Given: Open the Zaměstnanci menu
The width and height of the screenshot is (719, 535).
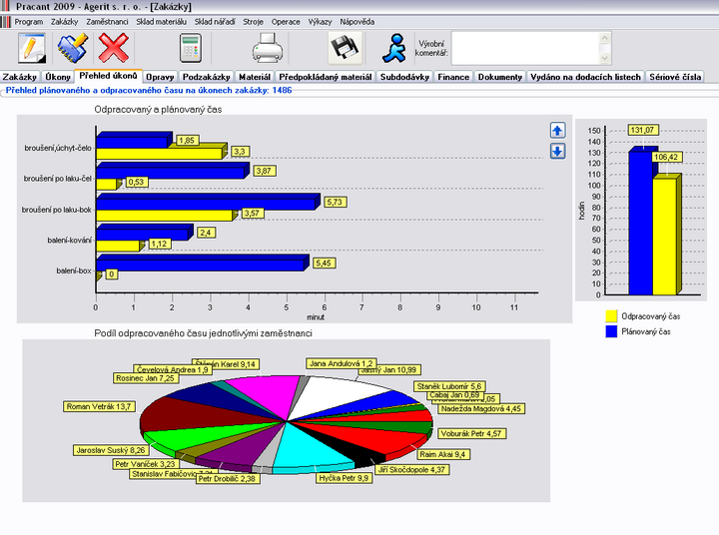Looking at the screenshot, I should (x=107, y=22).
